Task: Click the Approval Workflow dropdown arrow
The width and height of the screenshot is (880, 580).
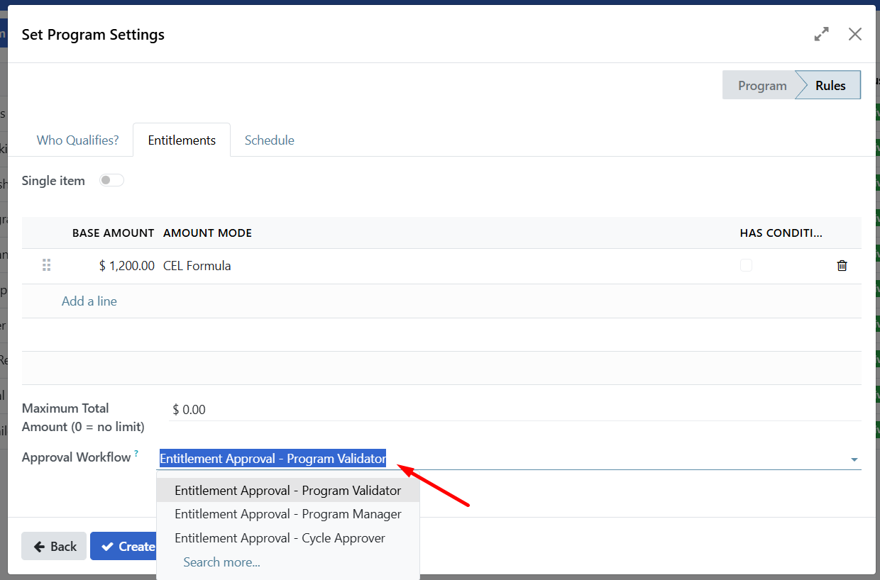Action: (854, 459)
